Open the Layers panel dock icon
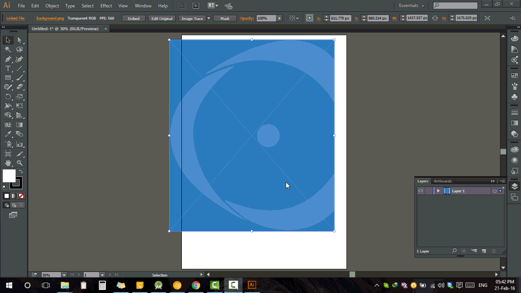 click(514, 186)
